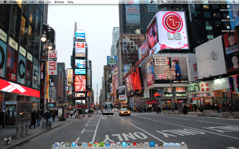Open iPhoto from the Dock
239x149 pixels.
click(x=118, y=144)
